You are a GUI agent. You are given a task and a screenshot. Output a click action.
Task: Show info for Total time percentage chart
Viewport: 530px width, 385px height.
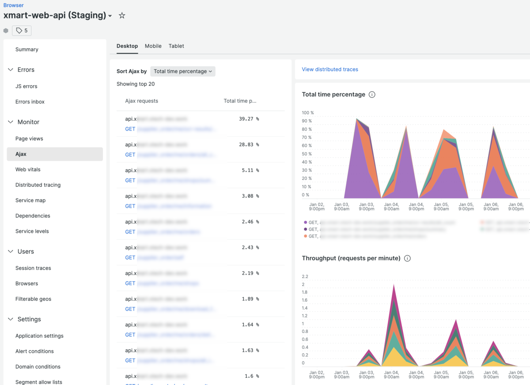click(x=372, y=94)
